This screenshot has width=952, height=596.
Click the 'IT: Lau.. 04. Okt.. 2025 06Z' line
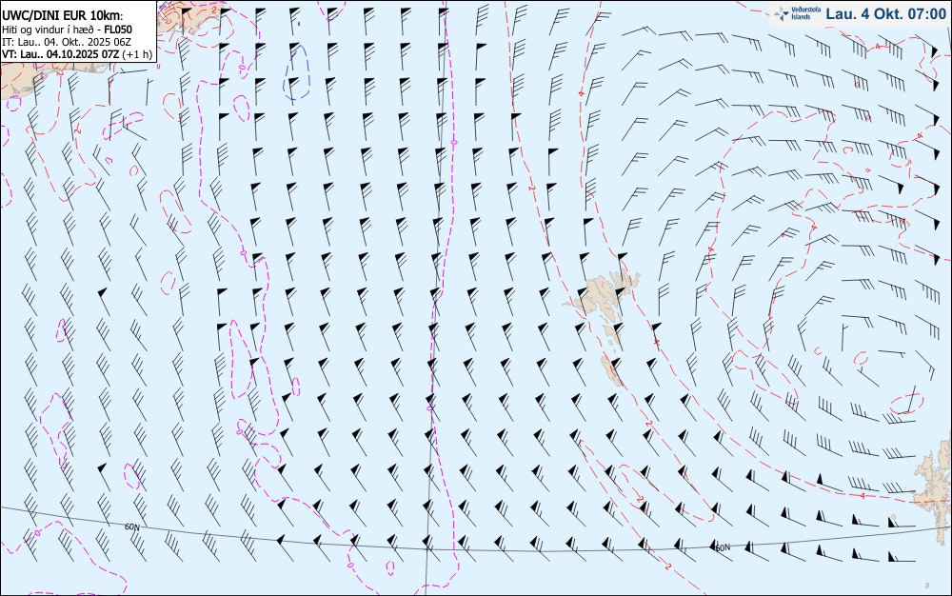[67, 42]
